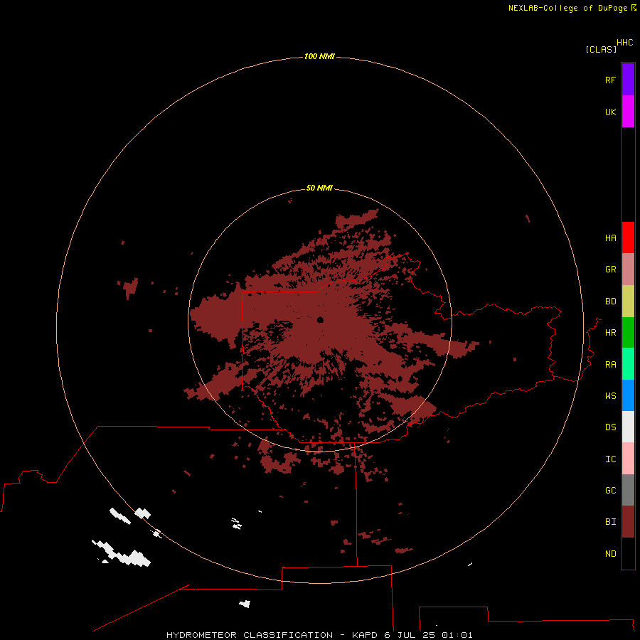Select the GR legend color block
Image resolution: width=640 pixels, height=640 pixels.
[628, 270]
